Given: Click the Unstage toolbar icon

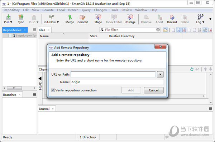Looking at the screenshot, I should tap(130, 17).
